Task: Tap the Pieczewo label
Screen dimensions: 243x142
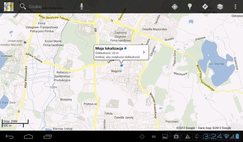Action: (172, 122)
